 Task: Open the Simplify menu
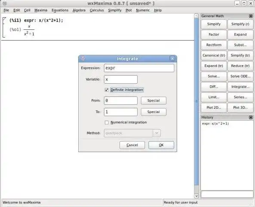coord(115,10)
